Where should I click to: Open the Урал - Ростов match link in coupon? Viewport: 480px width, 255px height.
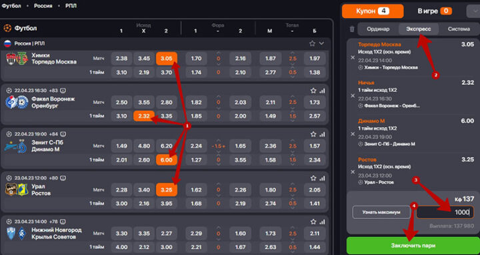(379, 182)
